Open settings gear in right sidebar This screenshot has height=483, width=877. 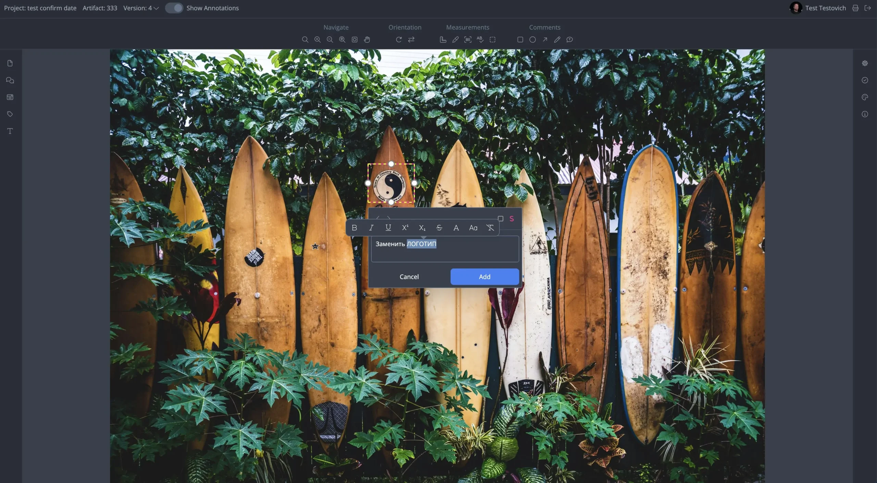(865, 63)
